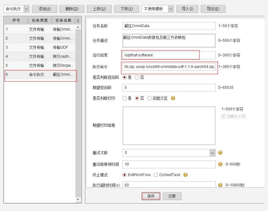Select task row 4 拷贝ceph...

point(40,56)
